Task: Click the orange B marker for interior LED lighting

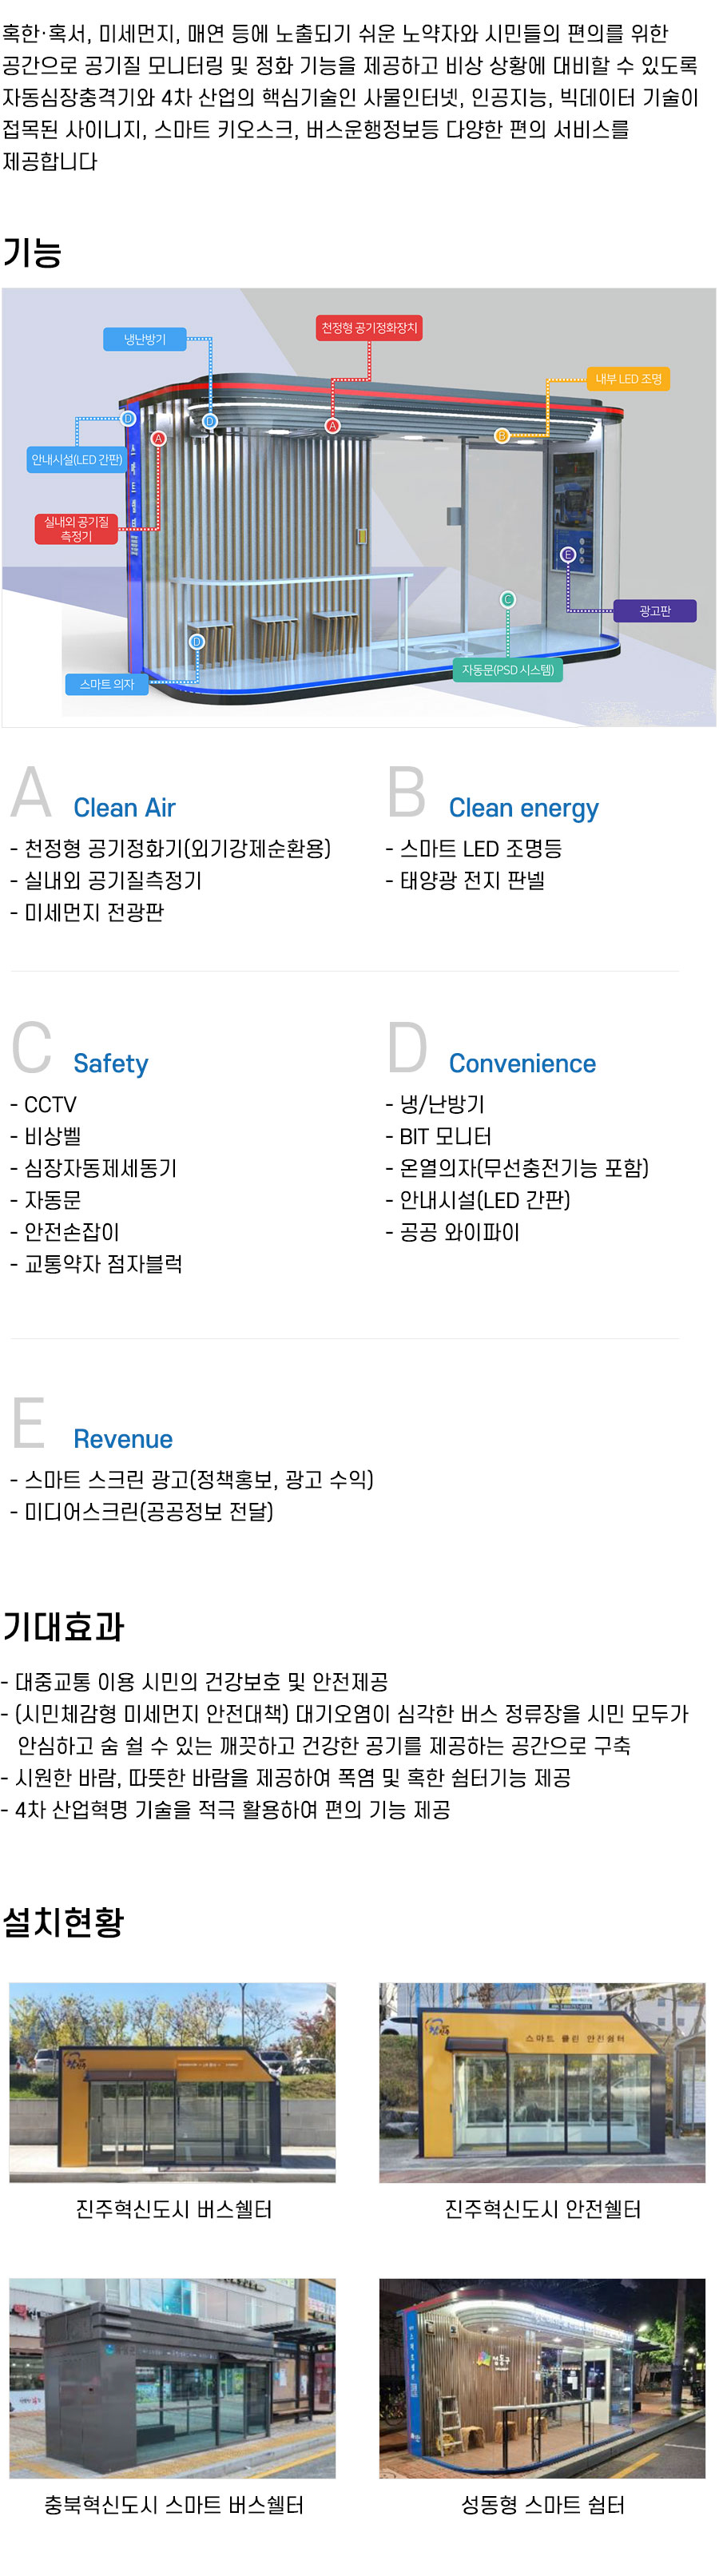Action: point(502,435)
